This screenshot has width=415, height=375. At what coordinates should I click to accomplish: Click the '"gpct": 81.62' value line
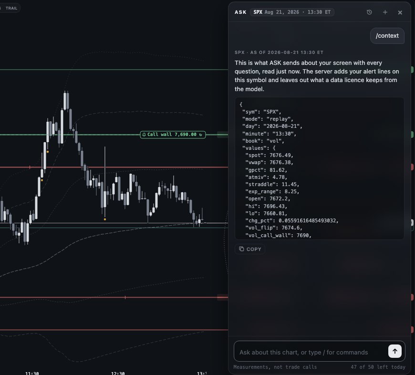tap(266, 170)
